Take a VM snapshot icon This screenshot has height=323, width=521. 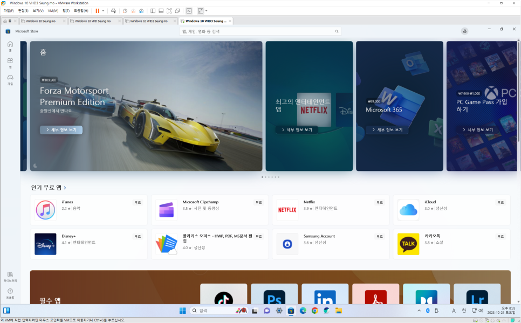coord(125,11)
